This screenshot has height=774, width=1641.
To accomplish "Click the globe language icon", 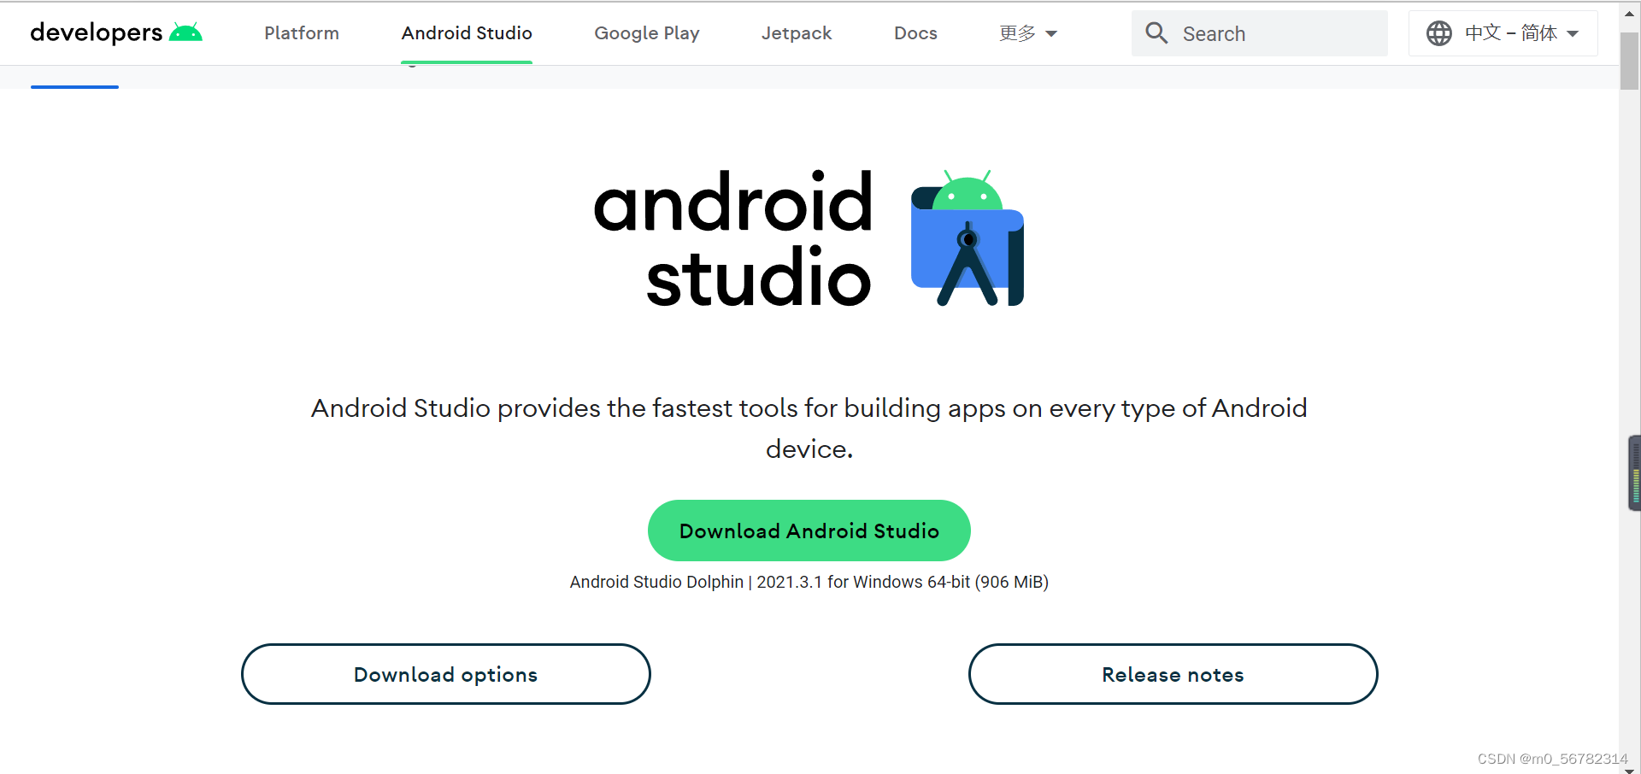I will tap(1439, 33).
